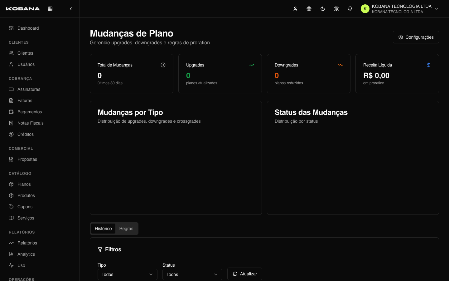Image resolution: width=449 pixels, height=281 pixels.
Task: Click the Filtros funnel icon
Action: [100, 249]
